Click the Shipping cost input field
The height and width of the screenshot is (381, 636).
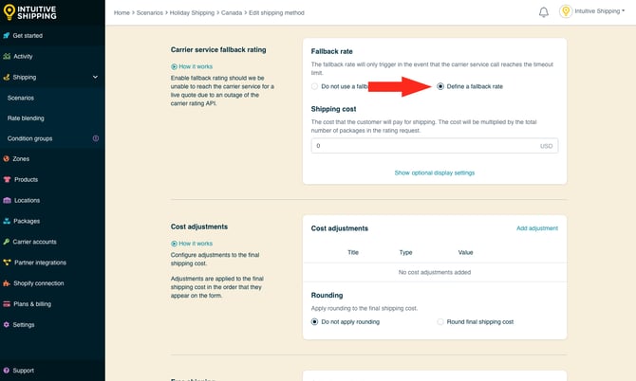425,146
